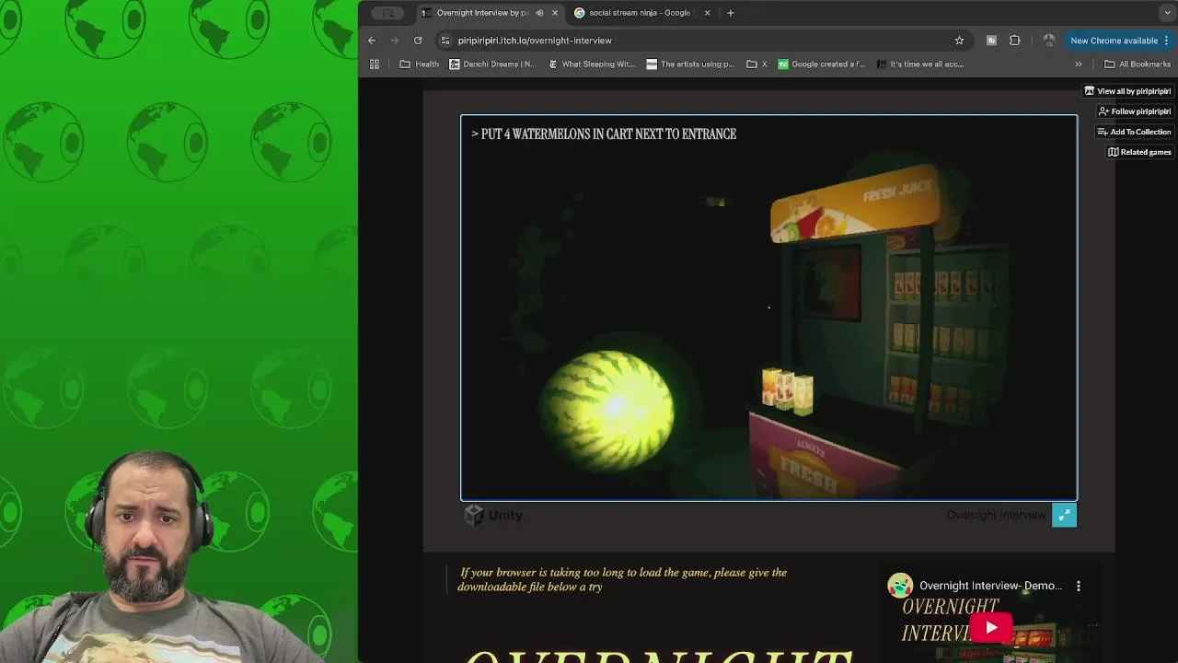Open the YouTube video options menu
The width and height of the screenshot is (1178, 663).
[1079, 586]
